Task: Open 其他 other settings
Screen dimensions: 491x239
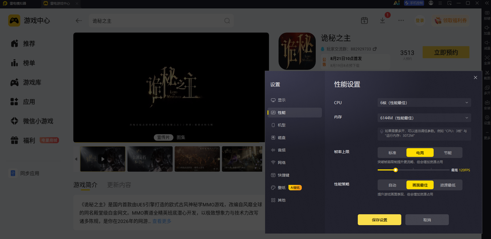Action: 295,200
